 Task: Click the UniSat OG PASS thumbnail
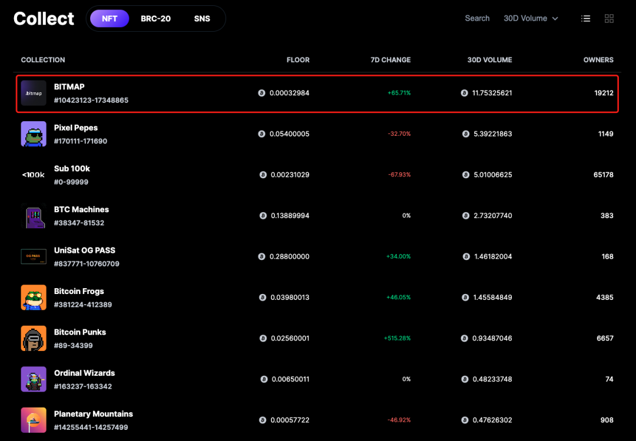34,257
